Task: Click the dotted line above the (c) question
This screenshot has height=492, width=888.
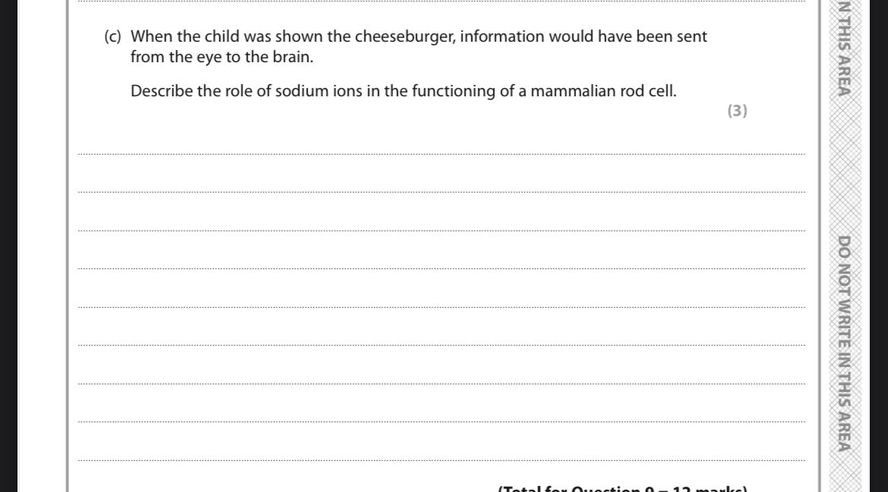Action: tap(441, 2)
